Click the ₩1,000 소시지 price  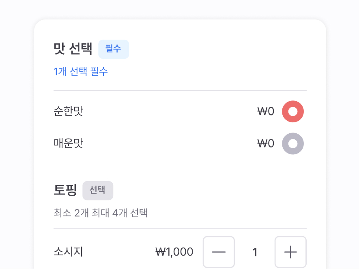coord(174,252)
